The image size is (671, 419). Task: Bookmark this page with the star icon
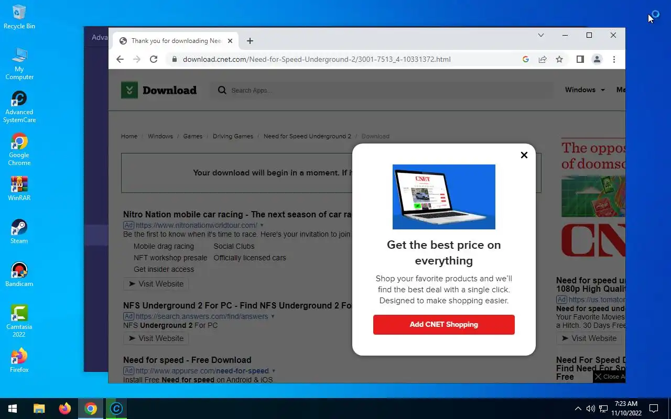(559, 59)
